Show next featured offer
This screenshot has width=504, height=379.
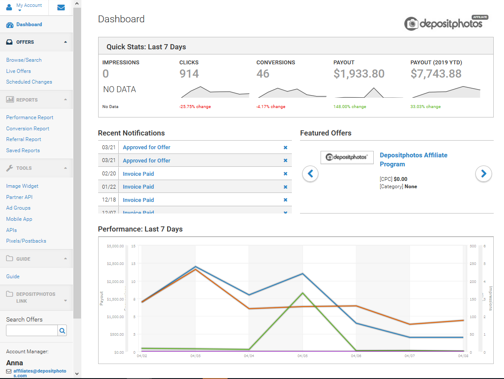483,174
